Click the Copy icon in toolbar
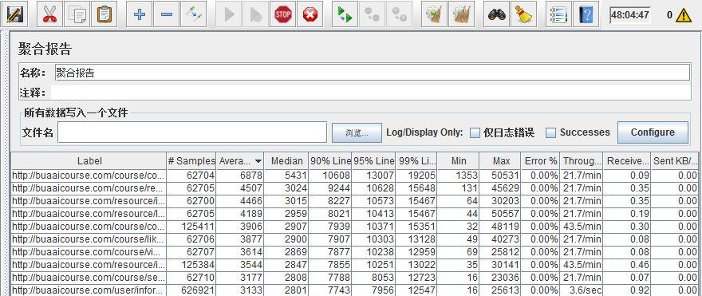The height and width of the screenshot is (296, 702). (x=77, y=14)
